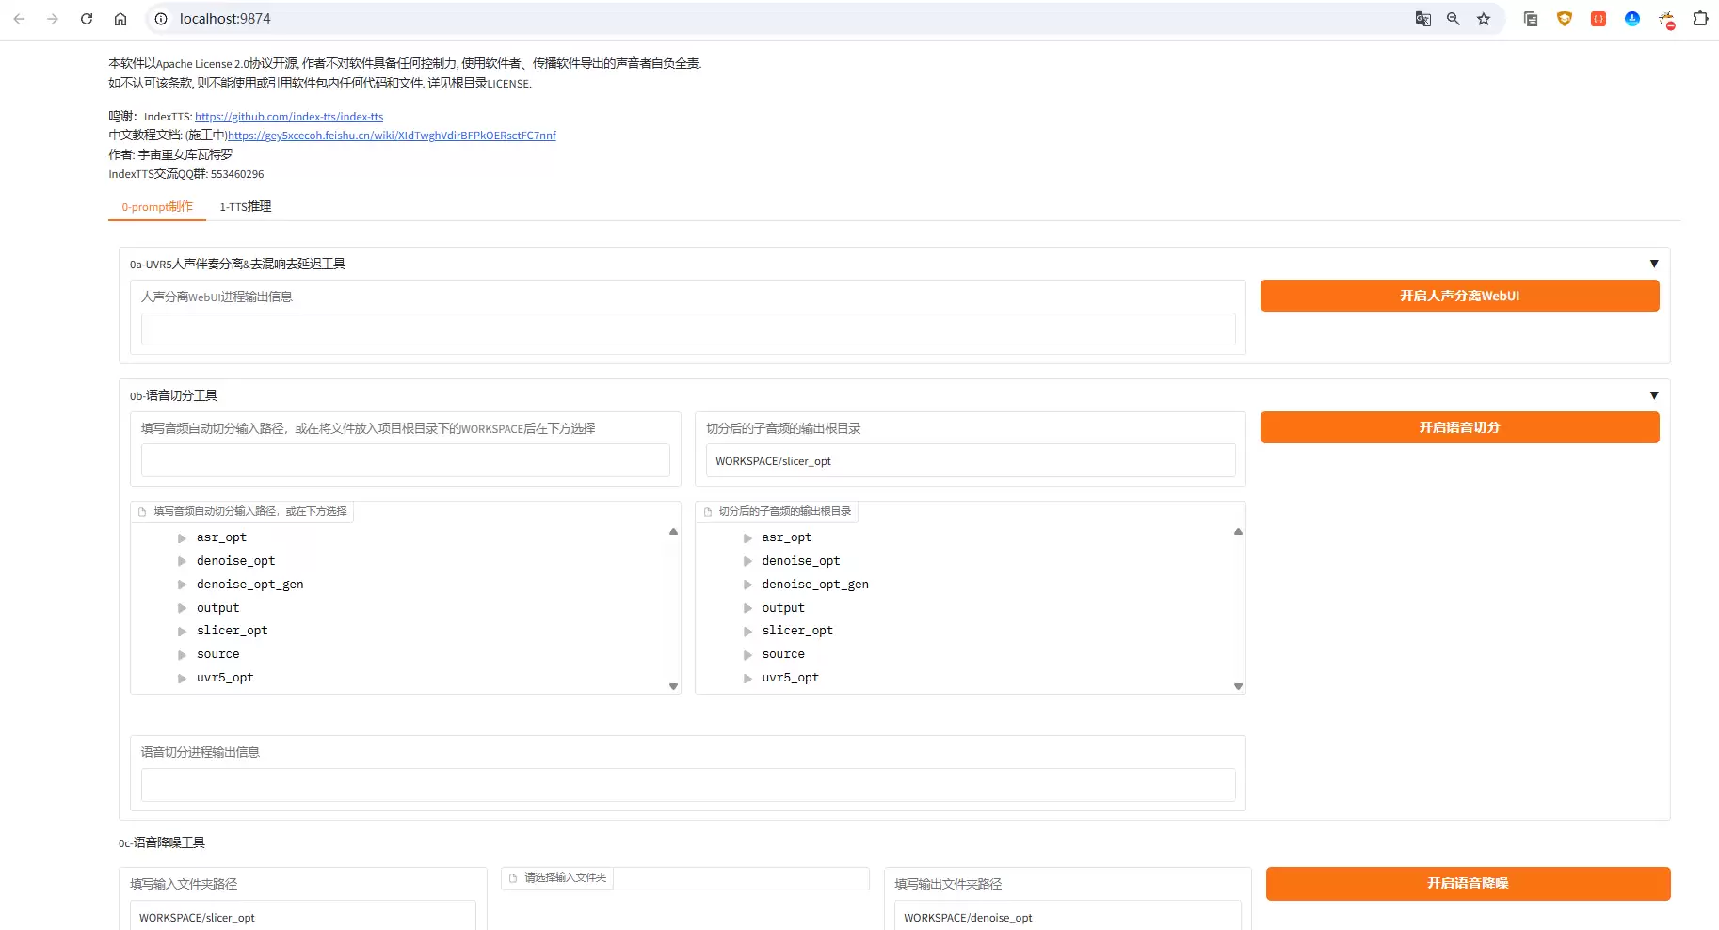
Task: Click down arrow of left file tree scrollbar
Action: pos(673,686)
